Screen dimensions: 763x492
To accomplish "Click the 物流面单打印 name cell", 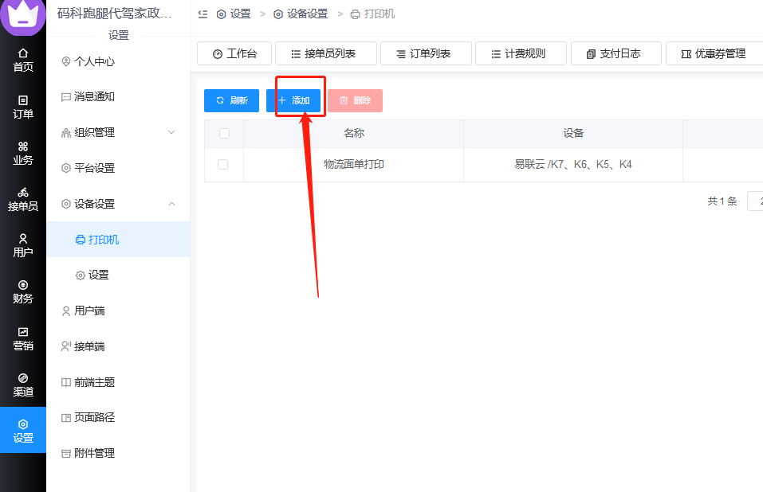I will pyautogui.click(x=354, y=164).
